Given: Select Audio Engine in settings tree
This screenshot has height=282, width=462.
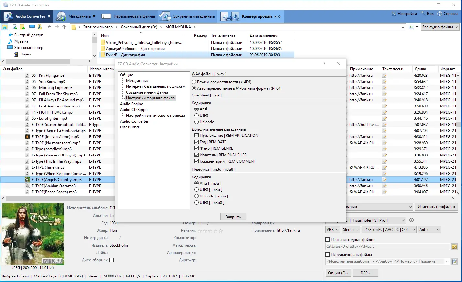Looking at the screenshot, I should 131,104.
